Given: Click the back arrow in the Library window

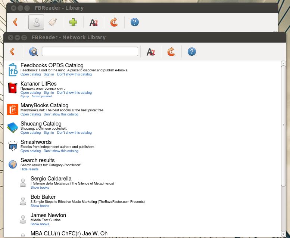Looking at the screenshot, I should click(15, 22).
